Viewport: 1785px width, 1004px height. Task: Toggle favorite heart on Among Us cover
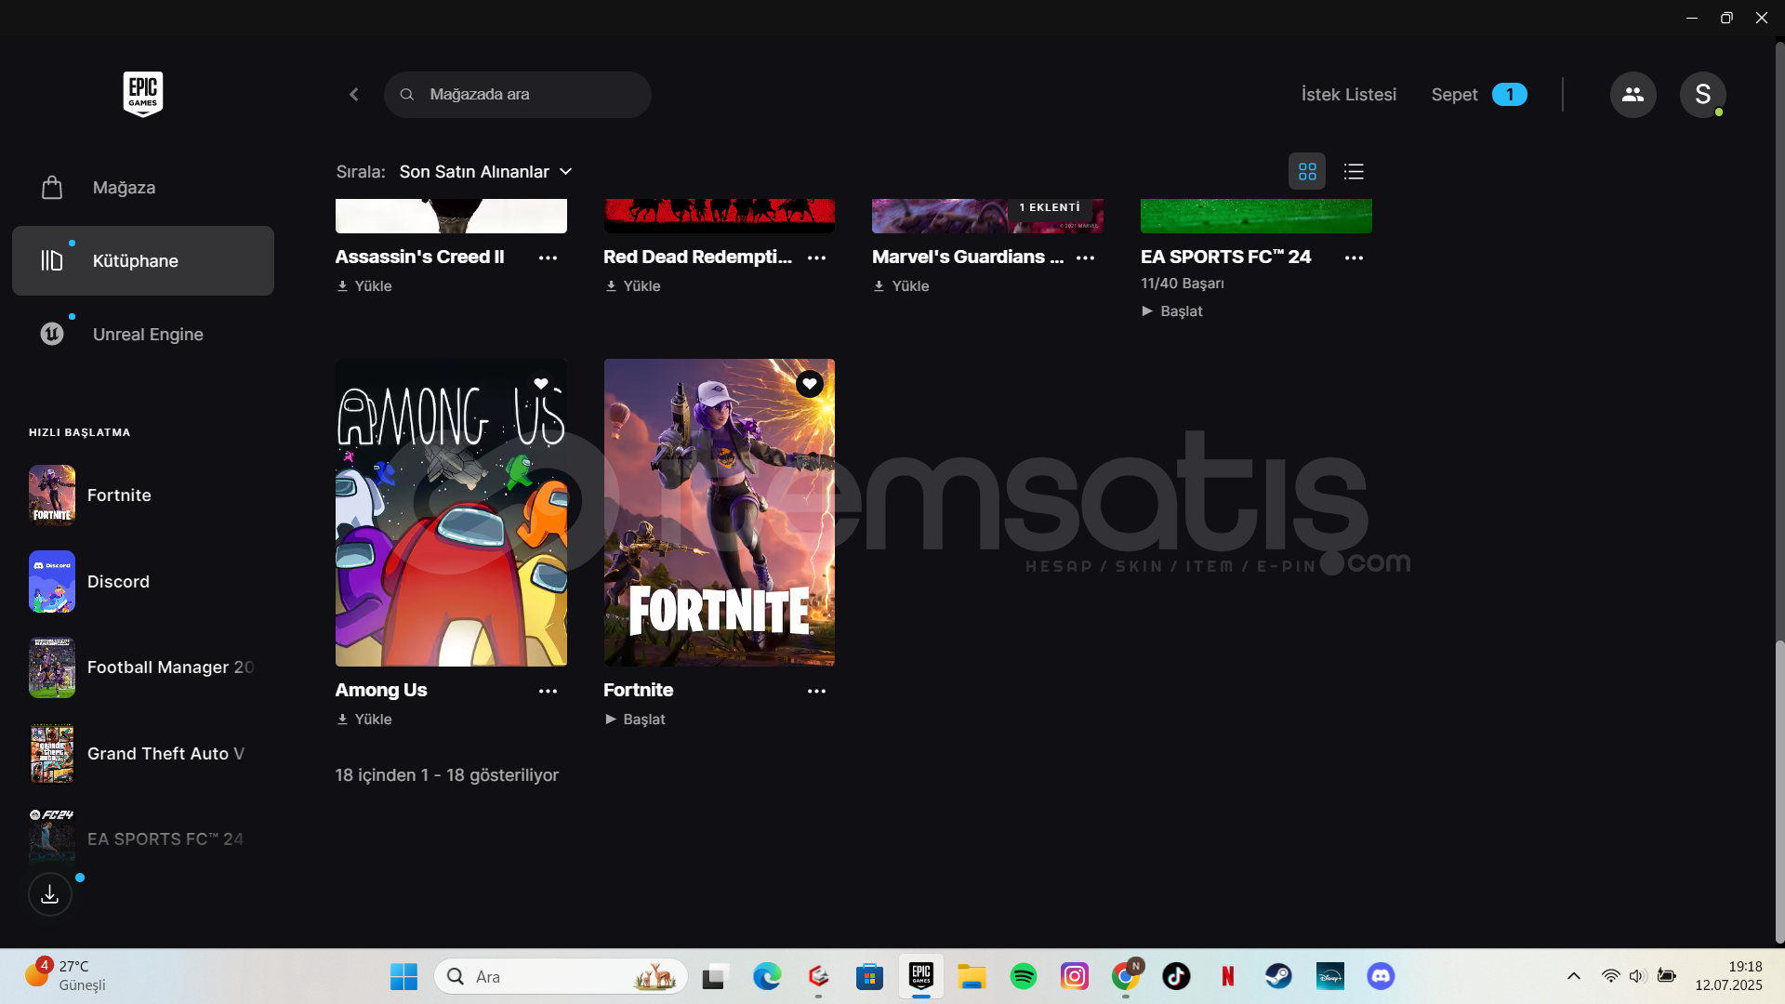coord(541,384)
